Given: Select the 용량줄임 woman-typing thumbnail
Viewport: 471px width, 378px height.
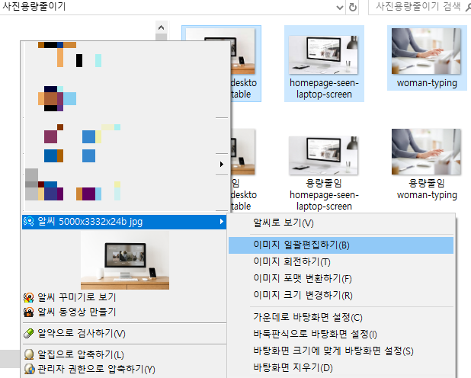Looking at the screenshot, I should (x=426, y=152).
